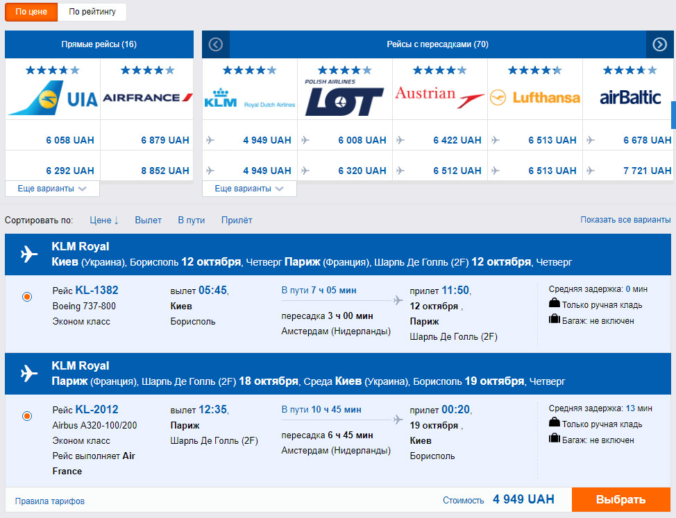The width and height of the screenshot is (676, 518).
Task: Click plane icon beside LOT 6 320 UAH
Action: point(305,171)
